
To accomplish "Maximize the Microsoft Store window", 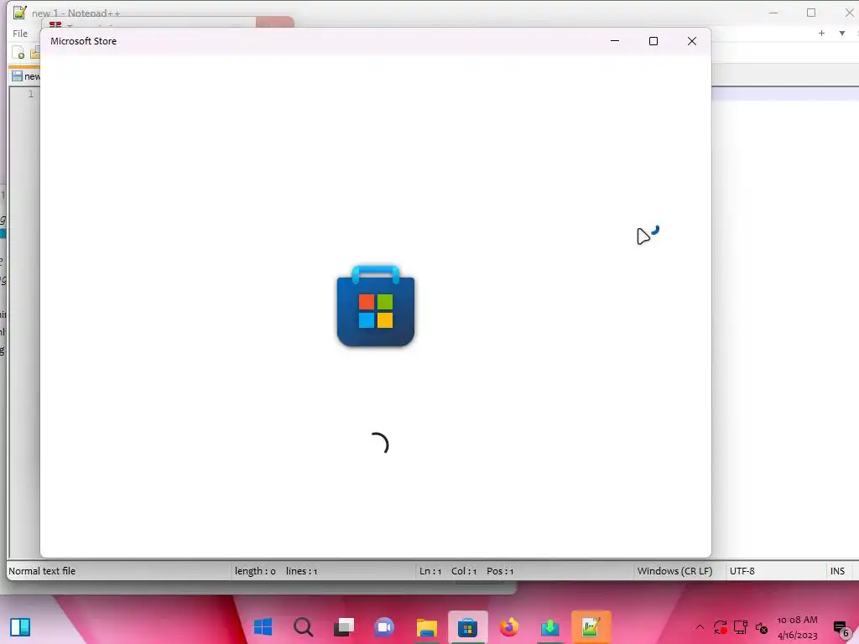I will (653, 41).
